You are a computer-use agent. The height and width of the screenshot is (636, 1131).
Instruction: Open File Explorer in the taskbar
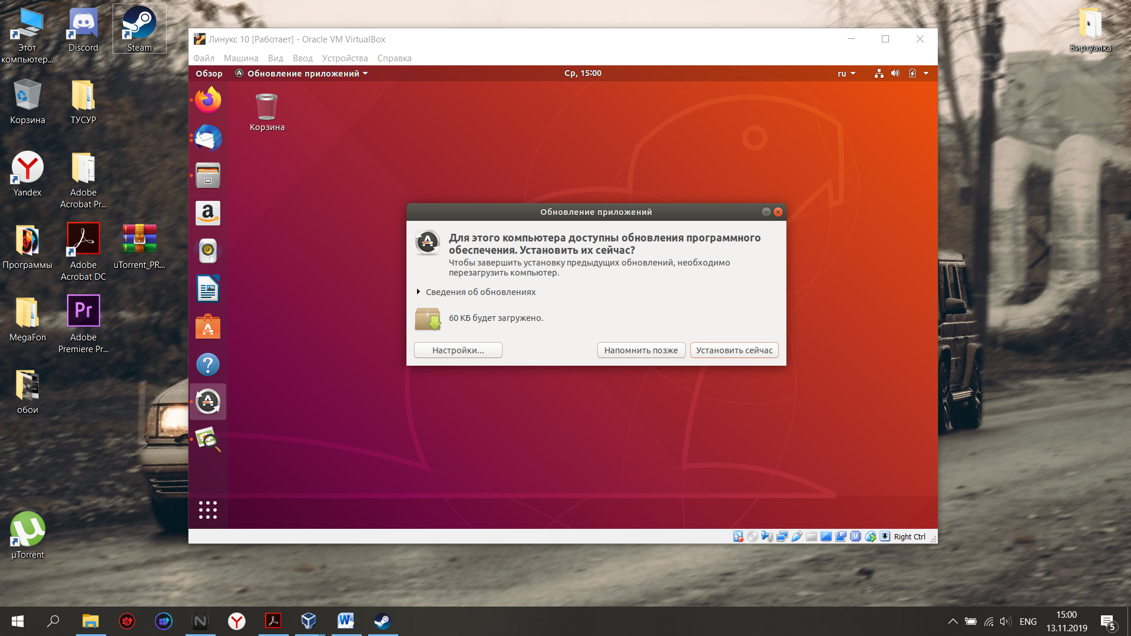click(90, 621)
